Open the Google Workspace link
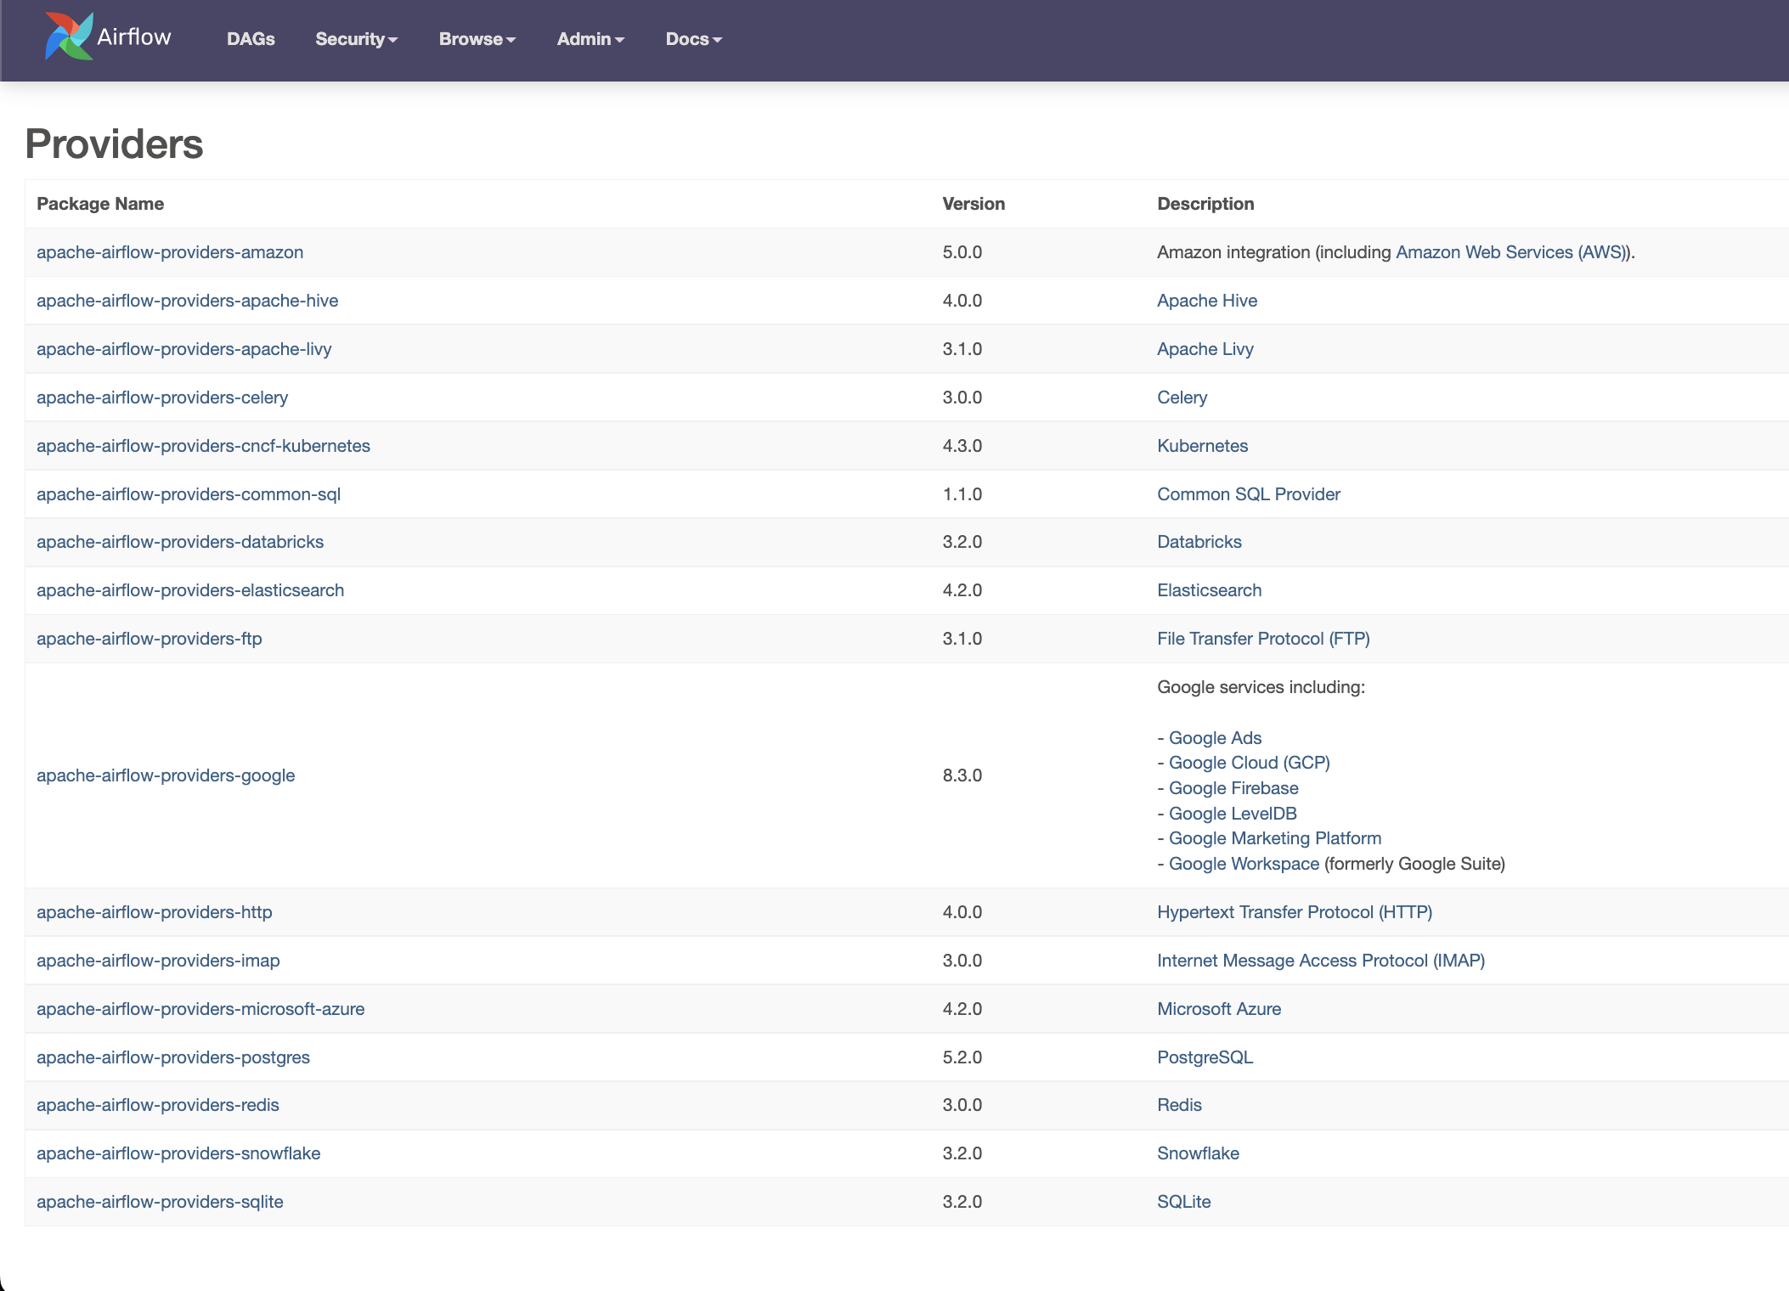 point(1243,863)
